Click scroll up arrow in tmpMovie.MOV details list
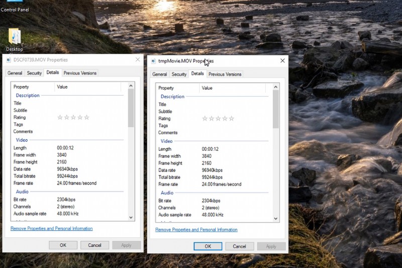The image size is (402, 268). point(276,87)
